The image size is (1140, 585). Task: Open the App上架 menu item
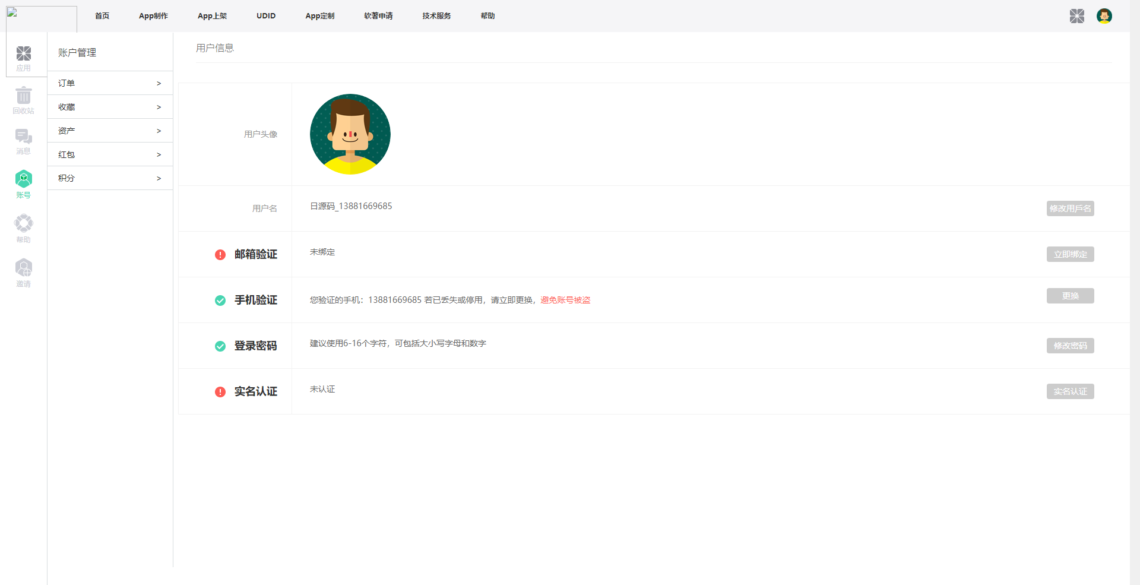coord(213,16)
